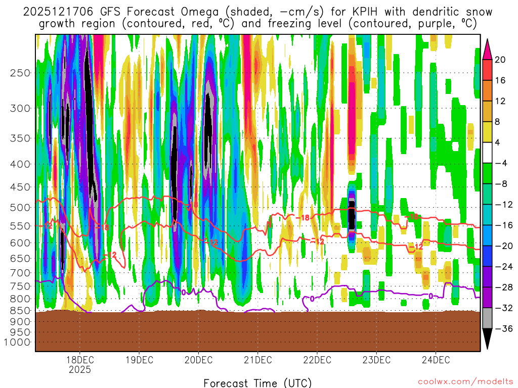
Task: Click the colorbar value label 20
Action: coord(500,60)
